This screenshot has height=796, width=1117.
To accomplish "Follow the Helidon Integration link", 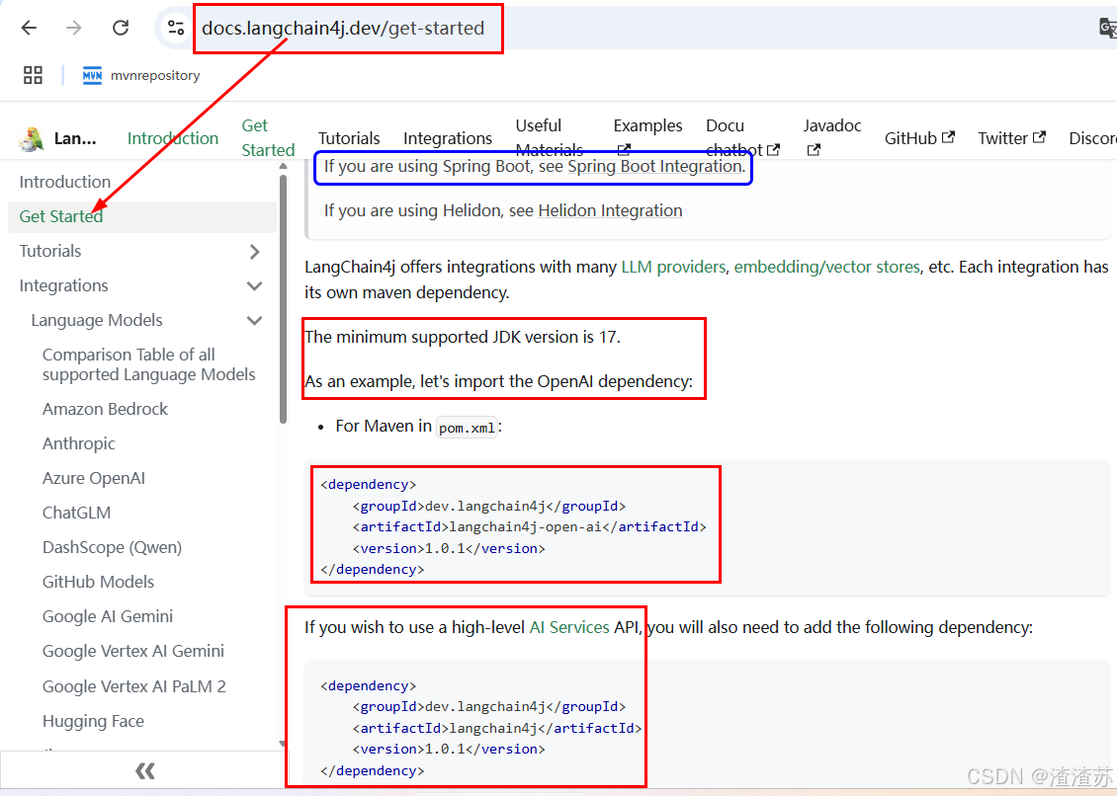I will click(x=610, y=210).
